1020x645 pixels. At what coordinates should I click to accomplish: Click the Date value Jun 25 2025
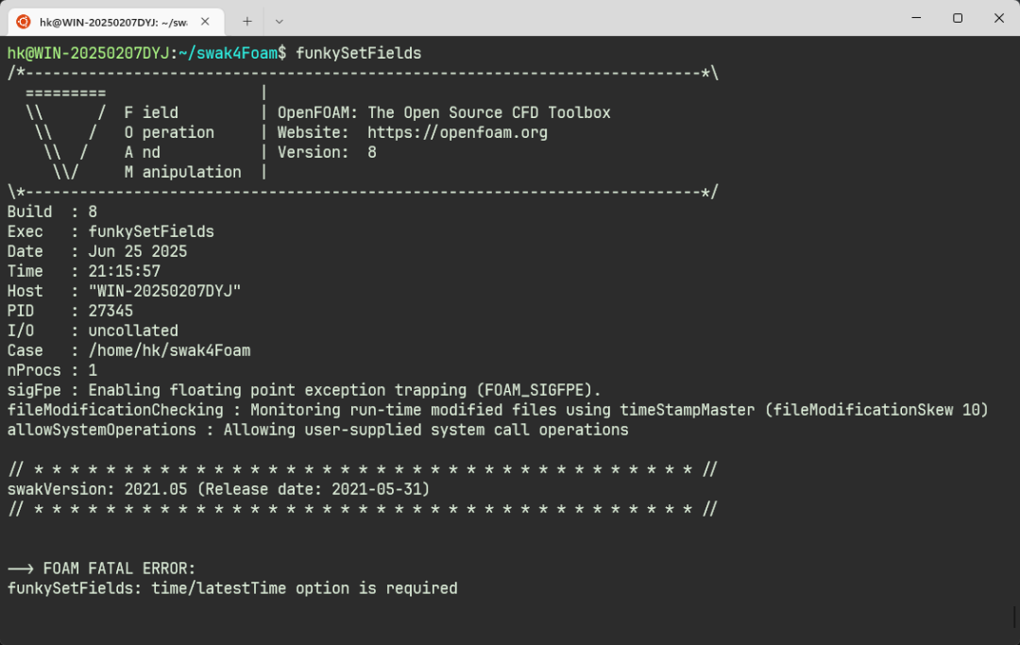tap(138, 251)
